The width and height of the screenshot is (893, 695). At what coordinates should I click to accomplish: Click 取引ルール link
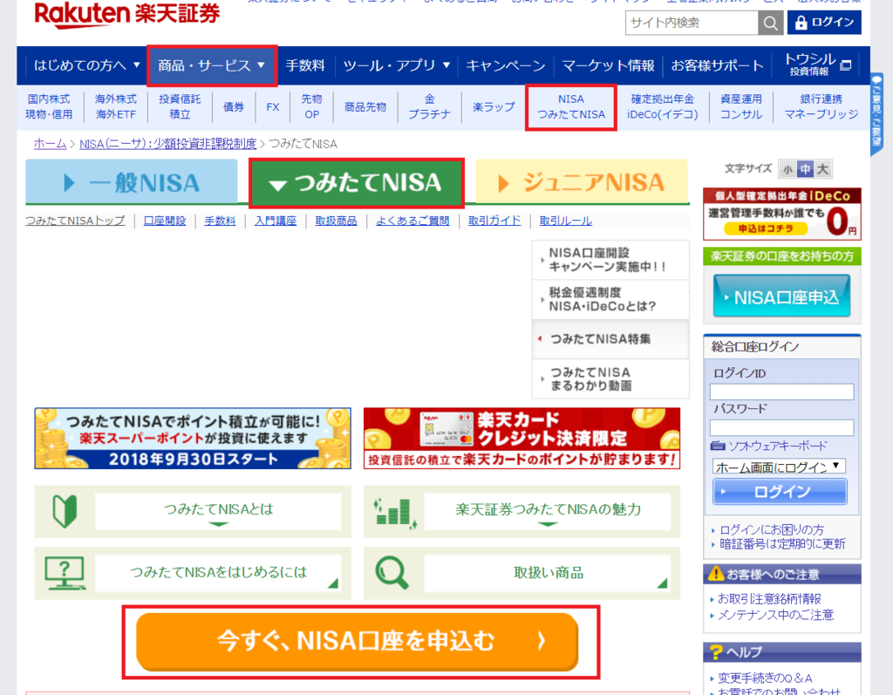click(565, 221)
